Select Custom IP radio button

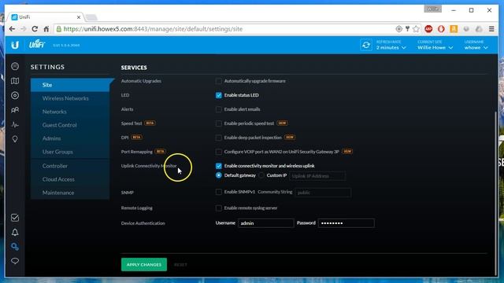click(x=261, y=175)
